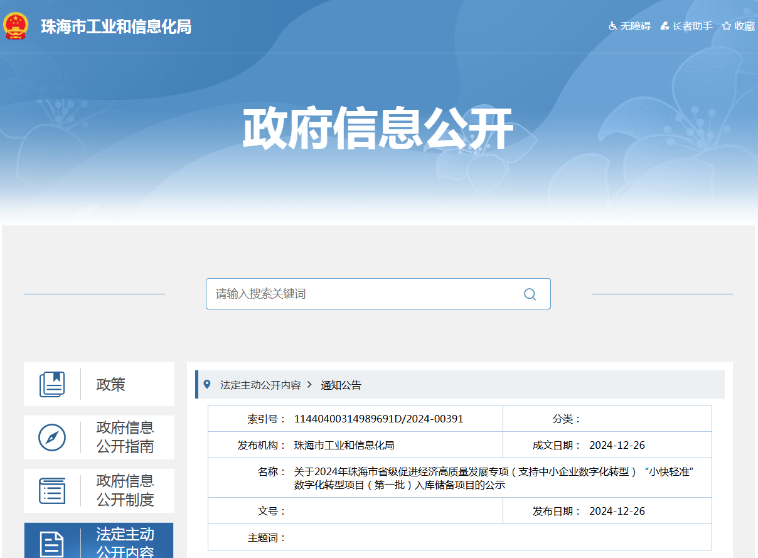Click the location pin breadcrumb icon
This screenshot has height=558, width=758.
[207, 384]
